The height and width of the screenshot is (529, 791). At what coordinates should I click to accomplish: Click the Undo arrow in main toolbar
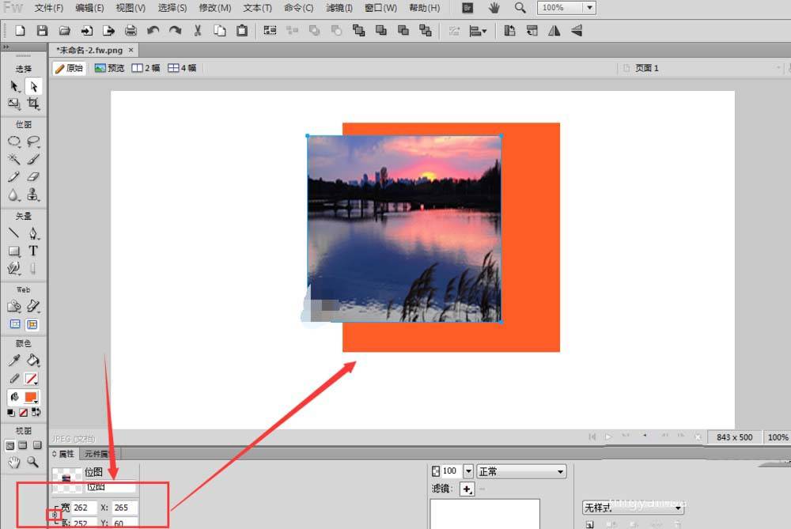[153, 31]
